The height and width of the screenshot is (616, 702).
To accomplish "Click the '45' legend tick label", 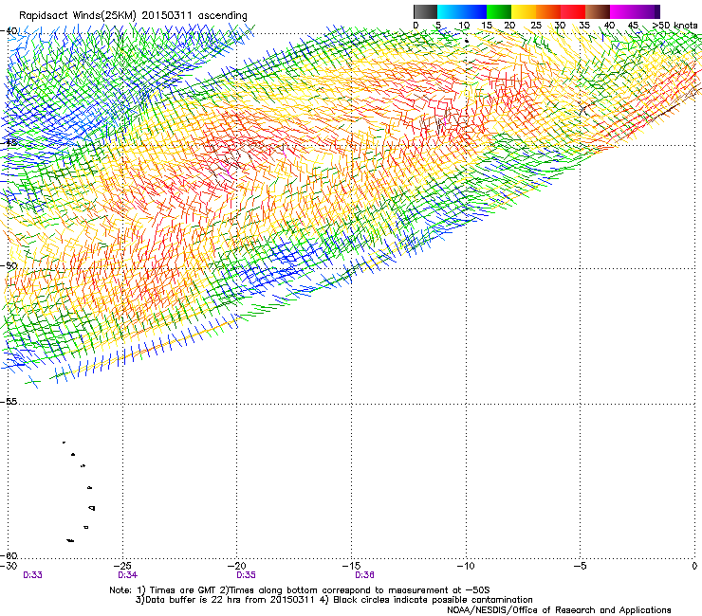I will tap(633, 26).
